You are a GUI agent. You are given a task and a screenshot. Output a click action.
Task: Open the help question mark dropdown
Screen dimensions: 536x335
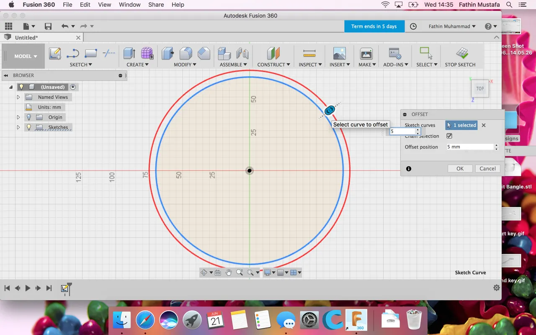pyautogui.click(x=491, y=26)
